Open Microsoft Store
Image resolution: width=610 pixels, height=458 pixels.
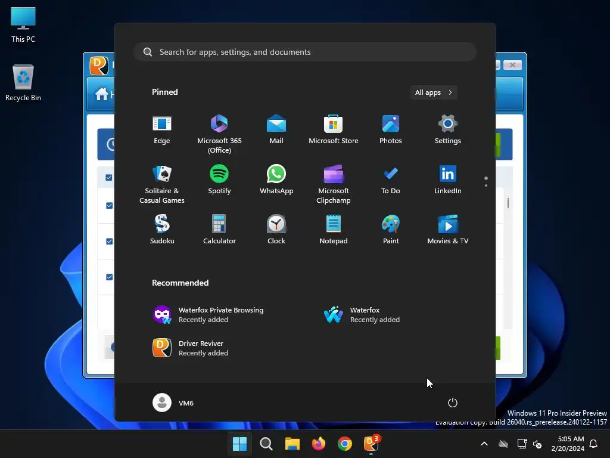coord(334,130)
